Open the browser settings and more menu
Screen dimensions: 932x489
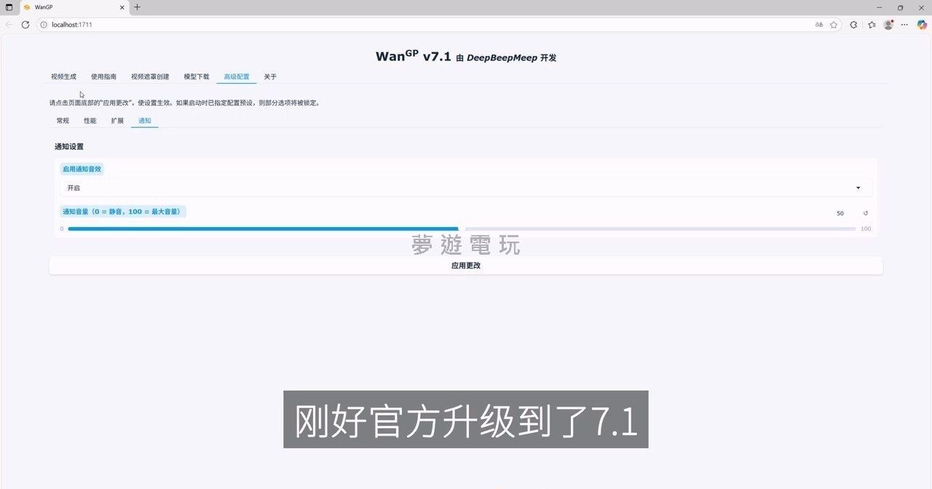905,25
